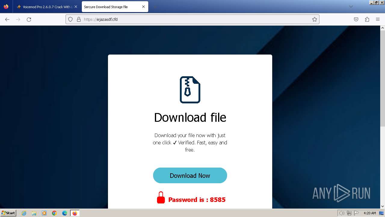Open File Explorer from taskbar

(34, 213)
